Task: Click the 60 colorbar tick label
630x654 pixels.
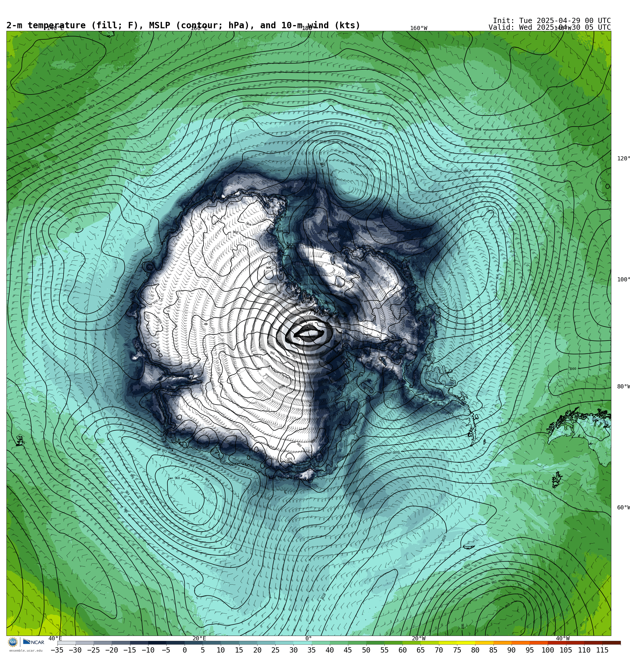Action: (x=402, y=650)
